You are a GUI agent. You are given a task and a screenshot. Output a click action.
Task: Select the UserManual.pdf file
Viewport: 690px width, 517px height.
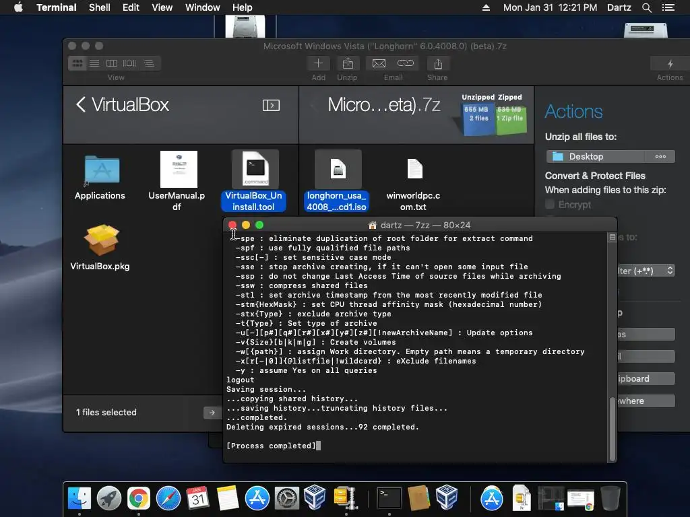[x=179, y=169]
